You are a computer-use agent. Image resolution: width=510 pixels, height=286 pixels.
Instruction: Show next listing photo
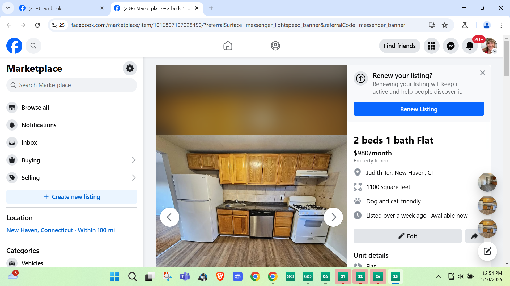tap(333, 217)
